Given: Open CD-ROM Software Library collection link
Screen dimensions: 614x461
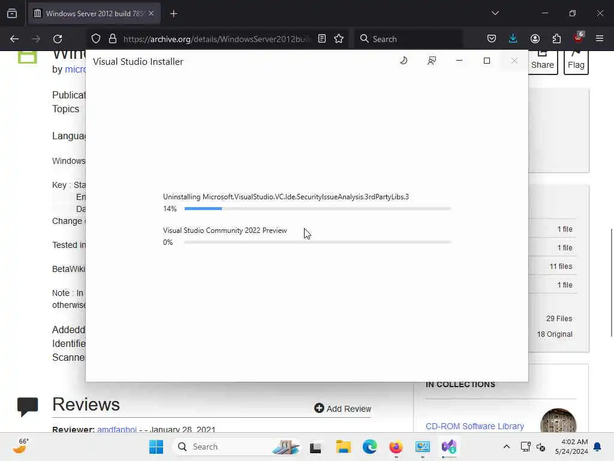Looking at the screenshot, I should (x=475, y=426).
